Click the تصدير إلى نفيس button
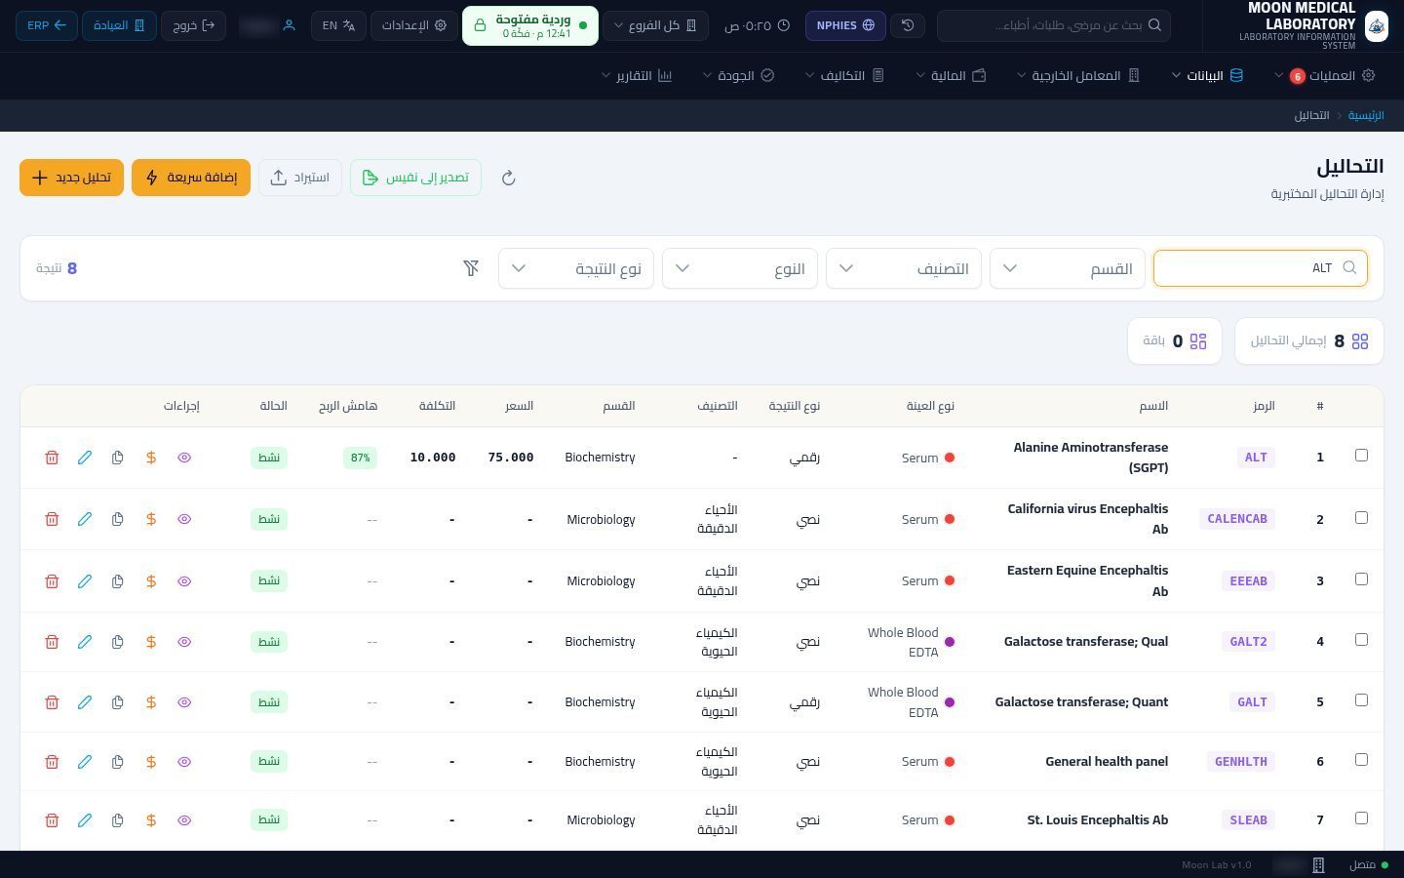Image resolution: width=1404 pixels, height=878 pixels. 415,178
